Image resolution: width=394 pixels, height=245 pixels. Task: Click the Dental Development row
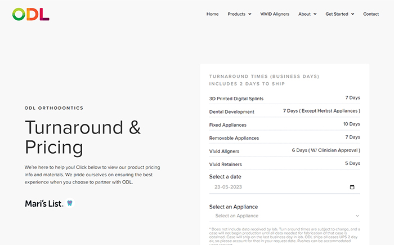pyautogui.click(x=284, y=111)
